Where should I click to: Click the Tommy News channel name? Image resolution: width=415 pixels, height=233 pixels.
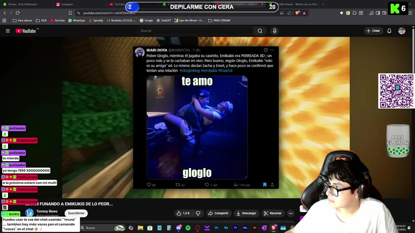click(x=47, y=211)
